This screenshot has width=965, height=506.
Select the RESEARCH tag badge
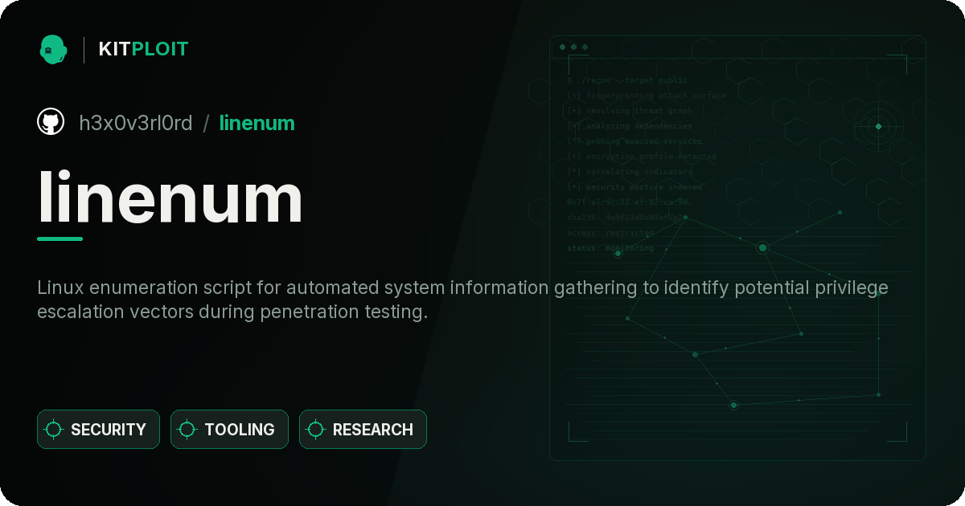(x=363, y=430)
